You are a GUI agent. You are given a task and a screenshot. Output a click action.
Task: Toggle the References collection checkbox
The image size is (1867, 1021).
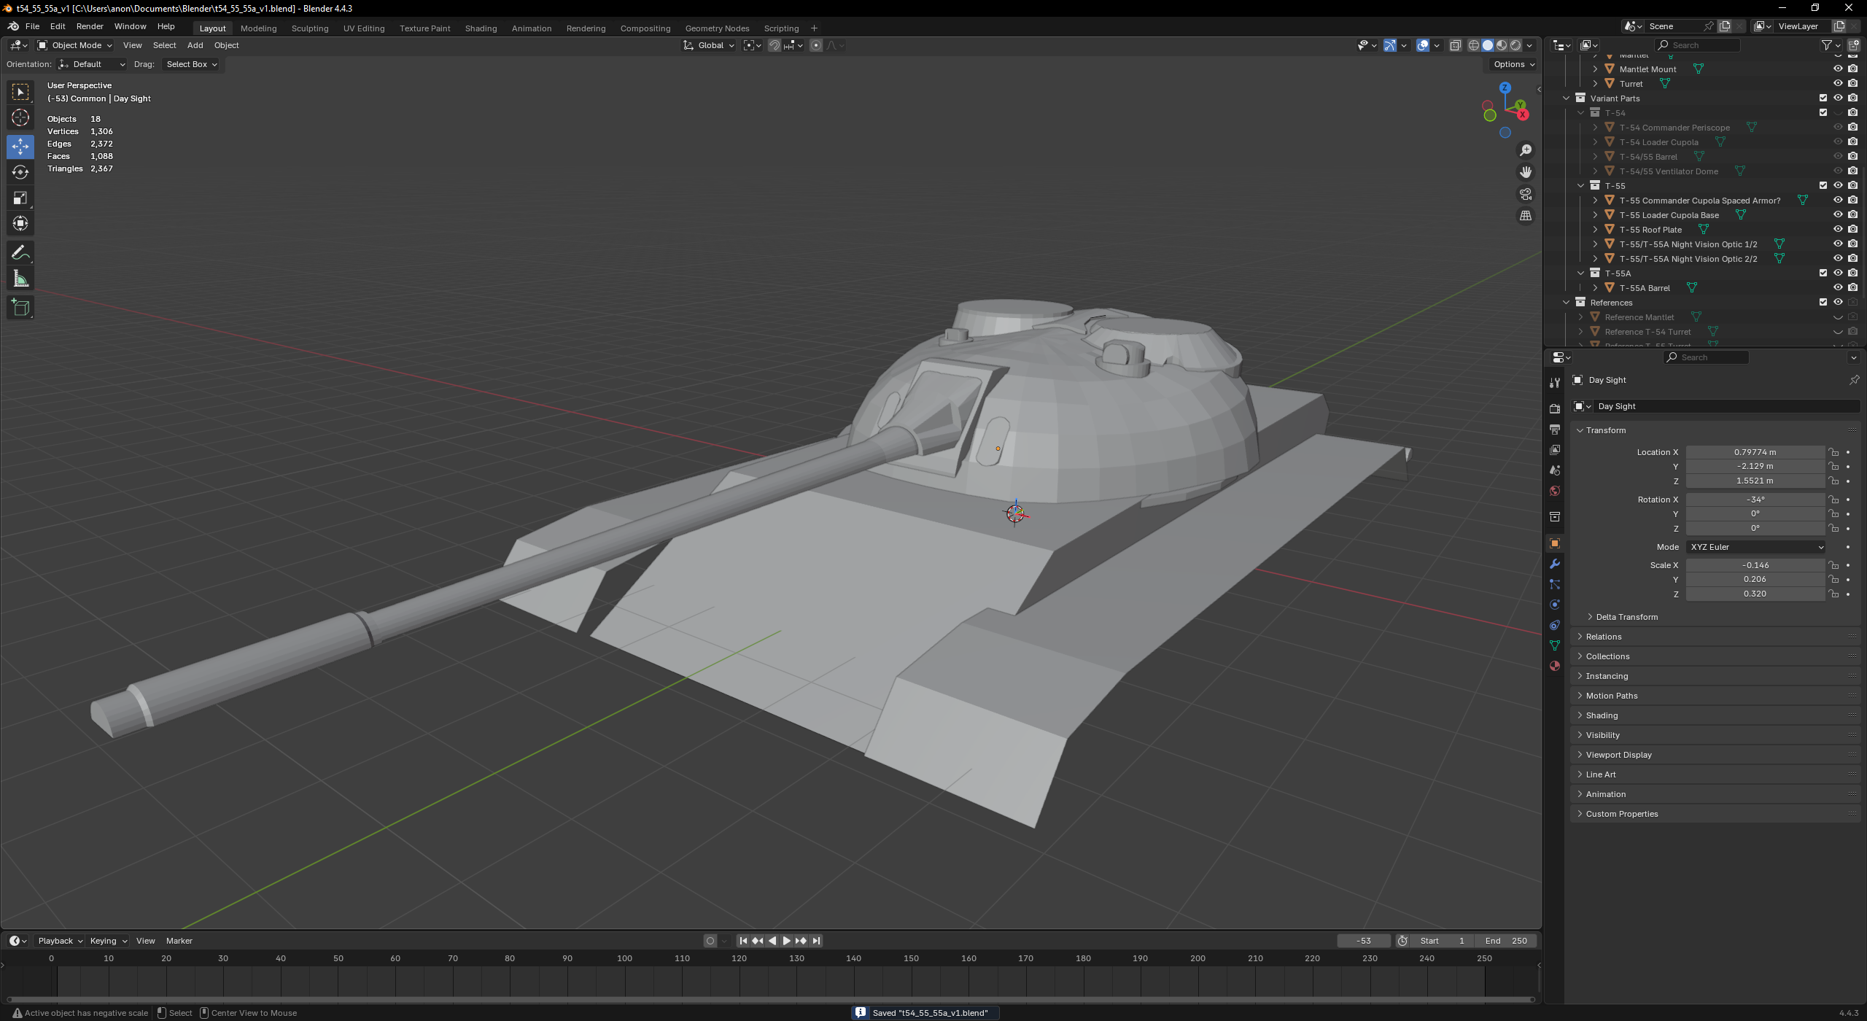pos(1823,302)
